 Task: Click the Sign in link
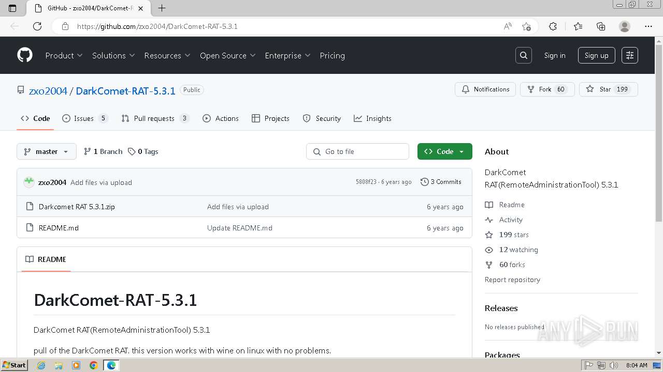(555, 55)
